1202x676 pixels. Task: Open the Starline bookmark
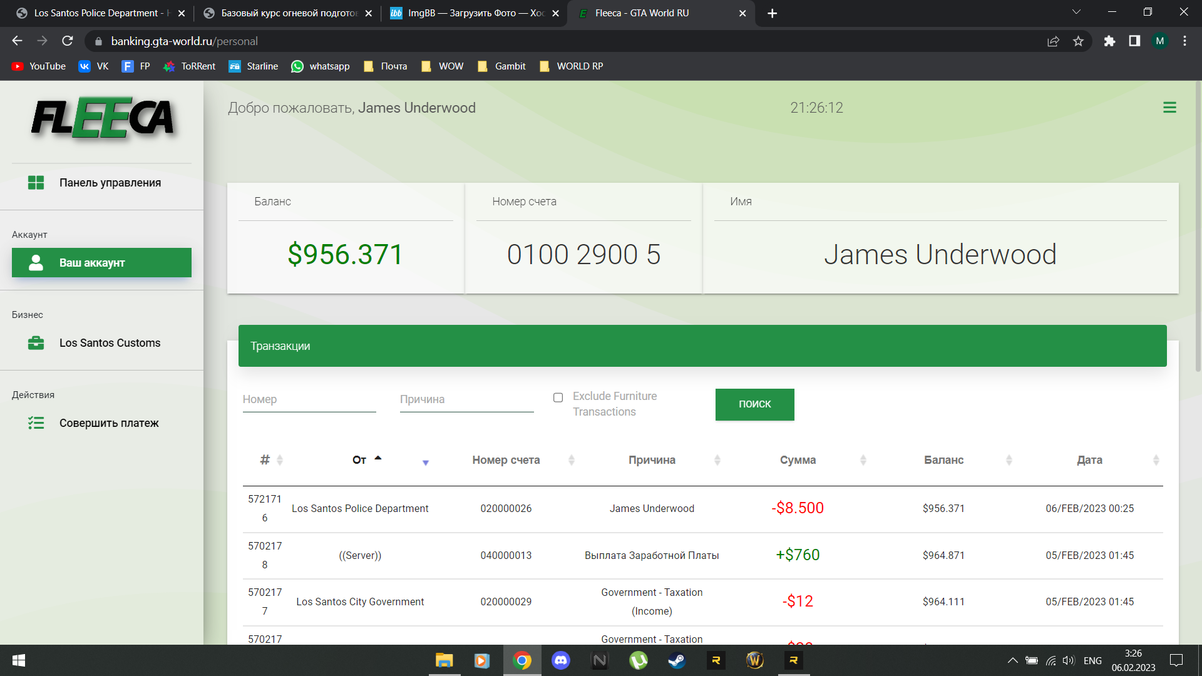click(x=254, y=66)
